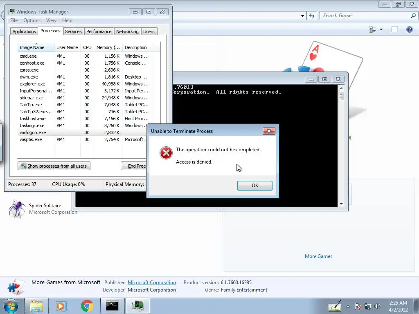Select the Spider Solitaire game icon

[x=17, y=209]
